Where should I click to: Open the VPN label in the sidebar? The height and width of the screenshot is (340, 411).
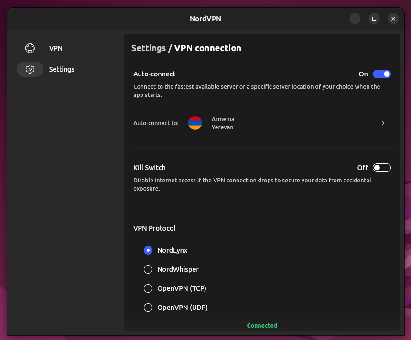coord(56,48)
